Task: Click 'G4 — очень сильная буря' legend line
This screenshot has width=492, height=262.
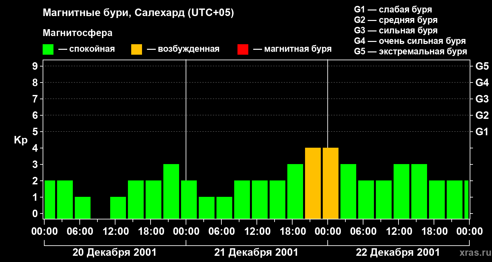Action: (410, 41)
